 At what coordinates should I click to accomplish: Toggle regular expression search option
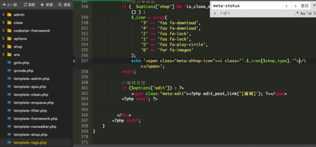(296, 14)
